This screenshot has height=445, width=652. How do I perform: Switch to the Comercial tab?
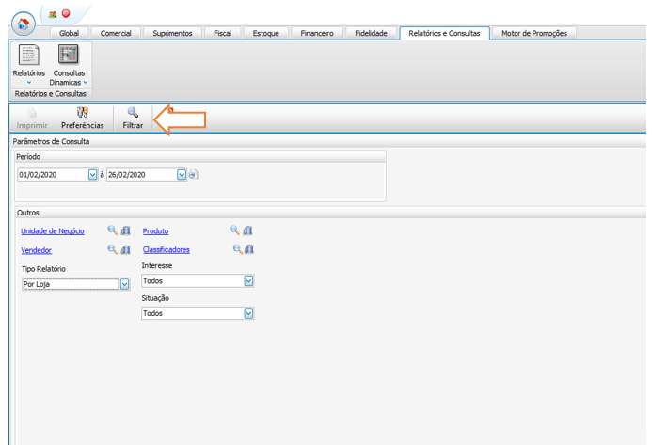point(116,33)
